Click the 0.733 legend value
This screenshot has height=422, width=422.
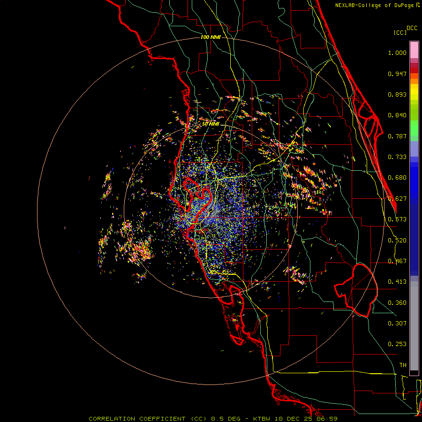[397, 157]
